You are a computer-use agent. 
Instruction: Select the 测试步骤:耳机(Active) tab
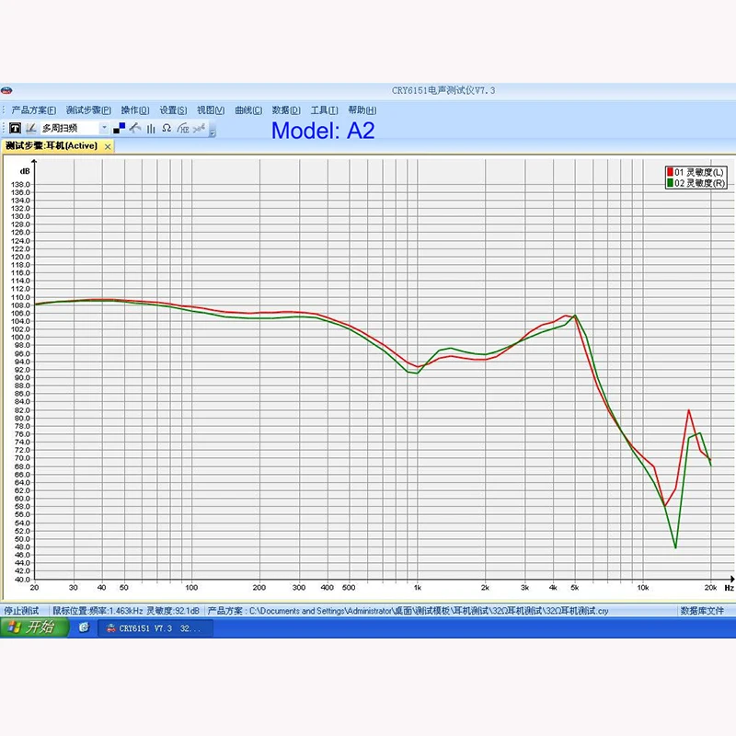pyautogui.click(x=52, y=146)
